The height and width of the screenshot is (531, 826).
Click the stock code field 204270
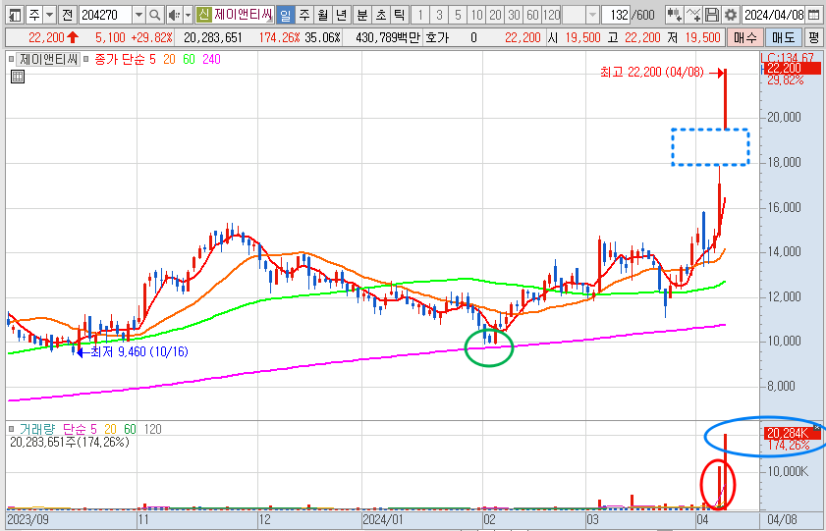(x=105, y=15)
